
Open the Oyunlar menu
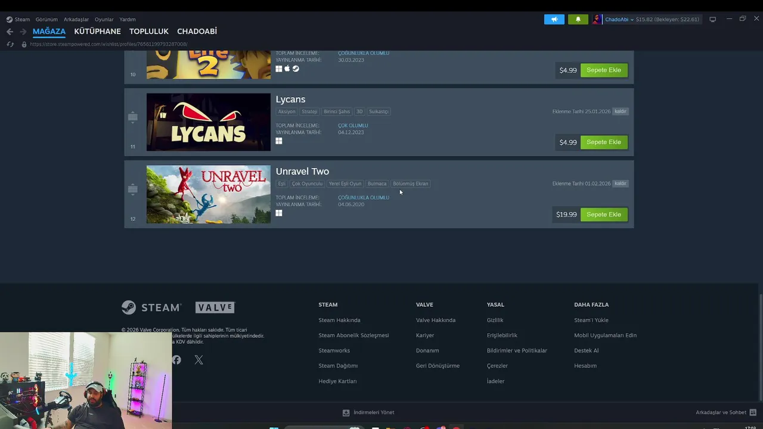click(104, 19)
